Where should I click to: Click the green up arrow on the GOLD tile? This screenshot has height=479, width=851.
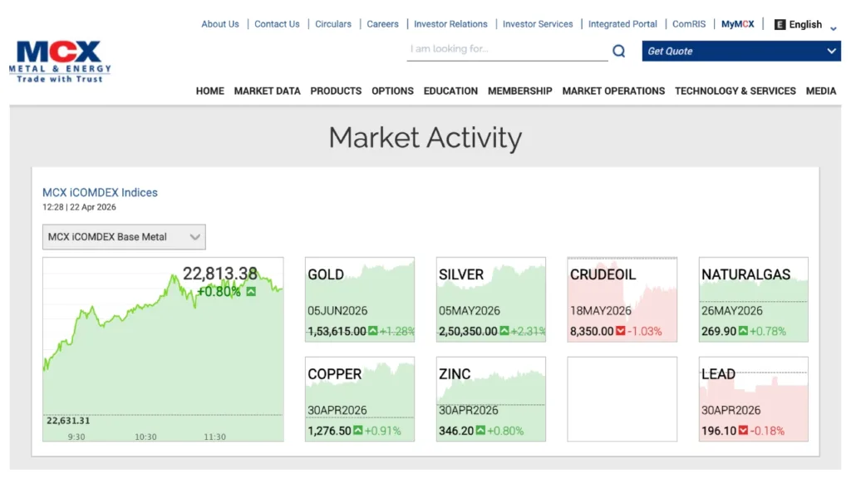pyautogui.click(x=373, y=332)
